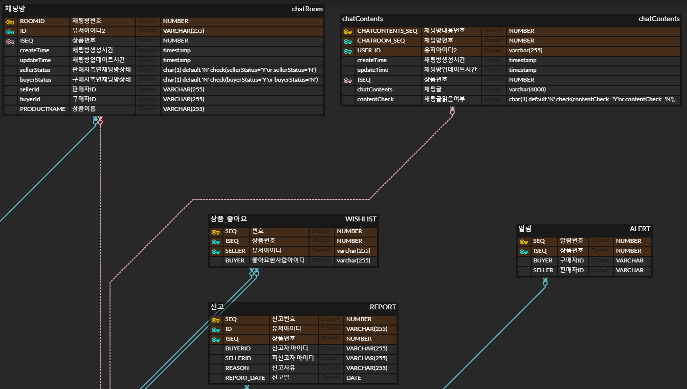Click the yellow key icon on REPORT SEQ row
Image resolution: width=687 pixels, height=389 pixels.
(x=216, y=320)
